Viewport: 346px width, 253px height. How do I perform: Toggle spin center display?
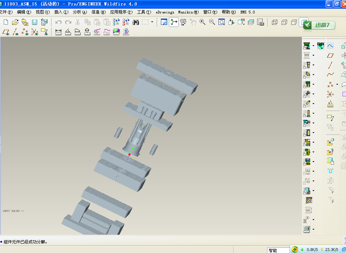click(174, 22)
